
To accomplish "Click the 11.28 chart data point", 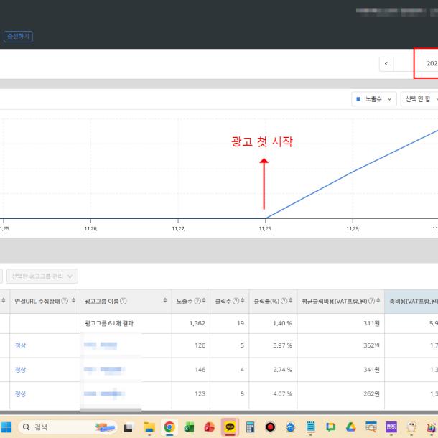I will pyautogui.click(x=266, y=218).
